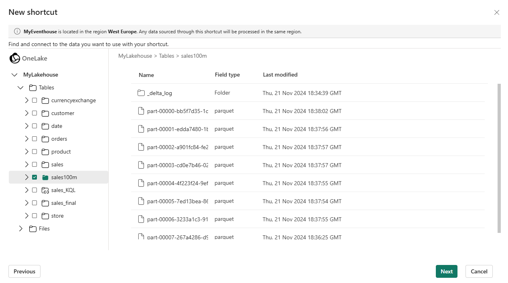
Task: Check the sales_final table checkbox
Action: point(34,203)
